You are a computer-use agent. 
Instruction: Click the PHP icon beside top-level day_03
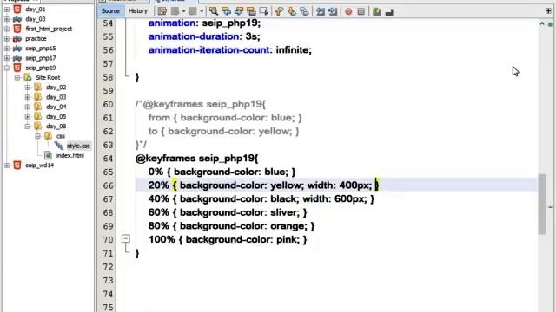(x=17, y=19)
